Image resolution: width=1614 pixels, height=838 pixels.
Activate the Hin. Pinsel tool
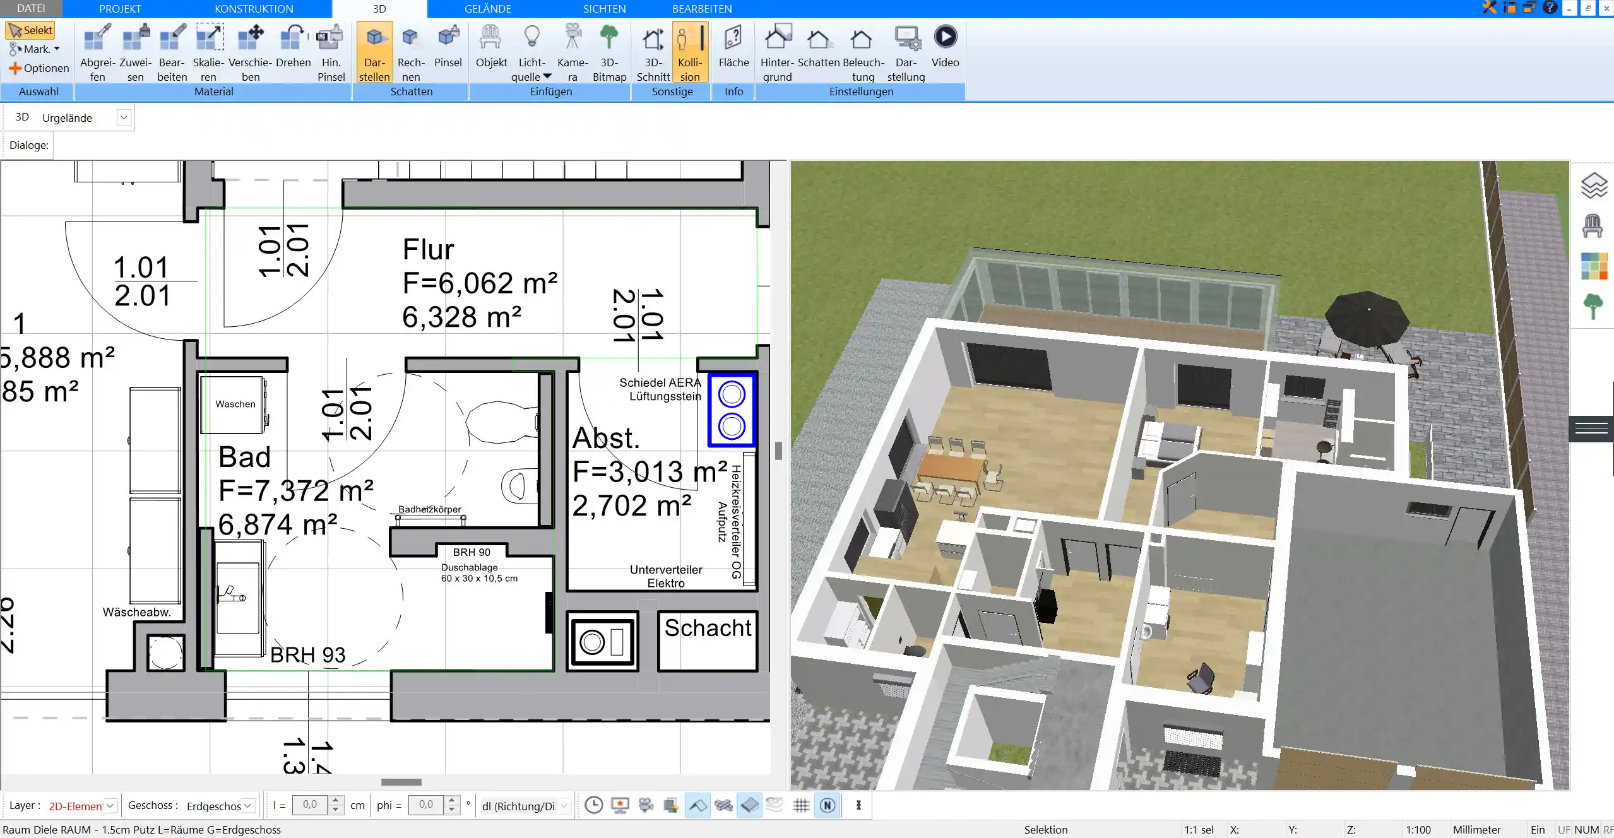tap(331, 52)
